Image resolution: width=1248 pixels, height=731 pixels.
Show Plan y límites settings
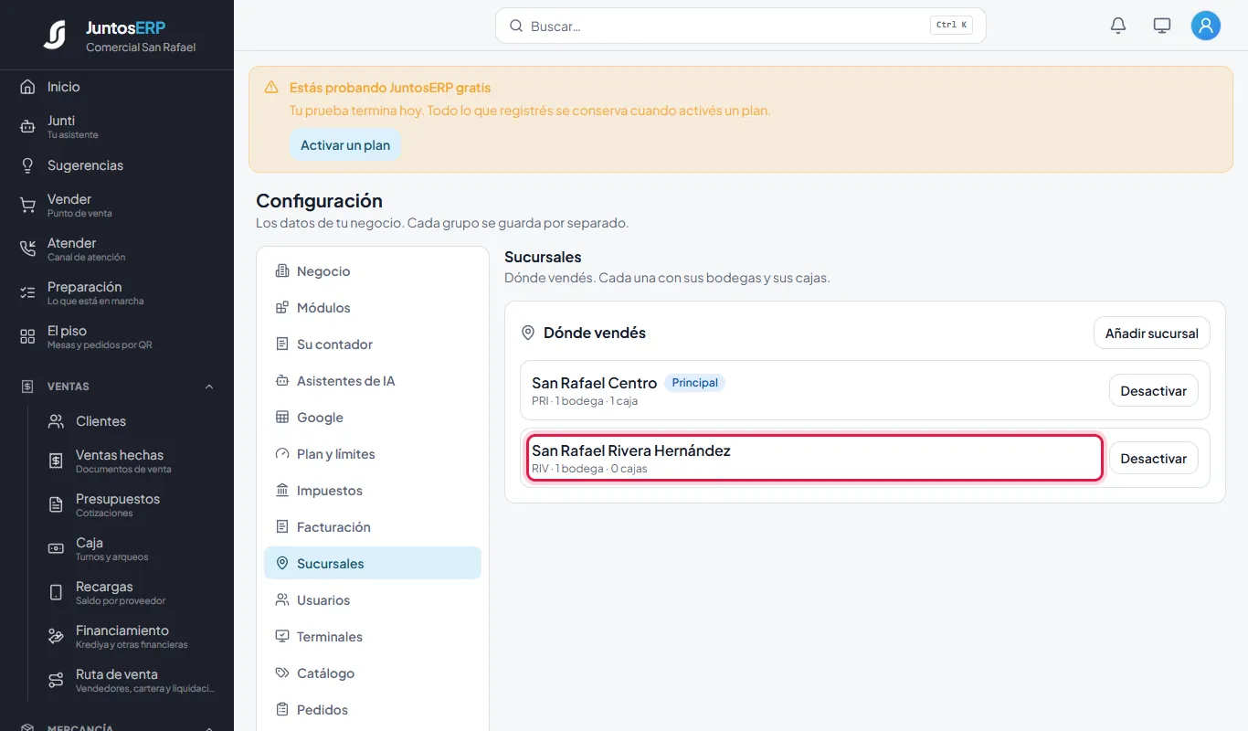[373, 454]
